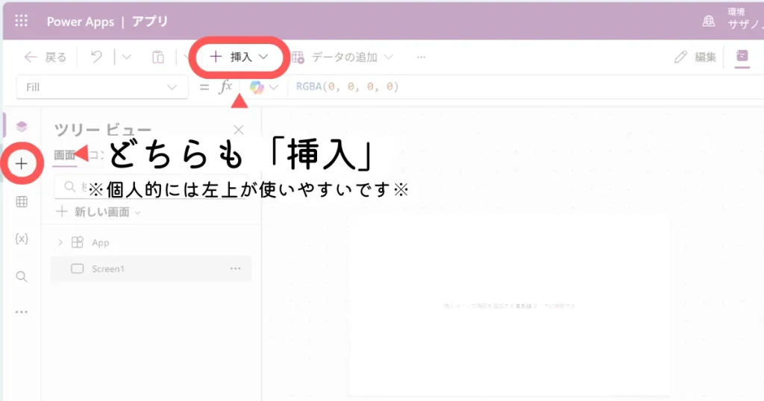Open the Variables {x} icon in sidebar
This screenshot has width=764, height=401.
pos(22,239)
